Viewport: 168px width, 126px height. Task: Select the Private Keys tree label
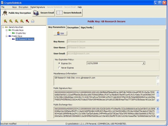[18, 30]
